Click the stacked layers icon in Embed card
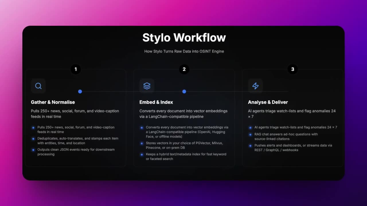Viewport: 367px width, 206px height. [147, 86]
